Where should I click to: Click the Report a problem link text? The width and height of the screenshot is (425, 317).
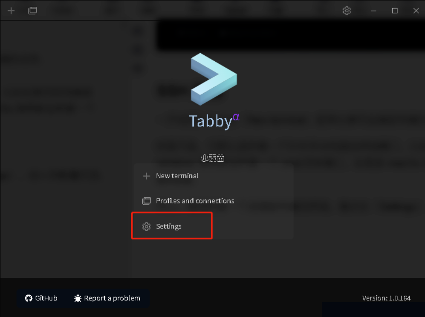click(112, 298)
